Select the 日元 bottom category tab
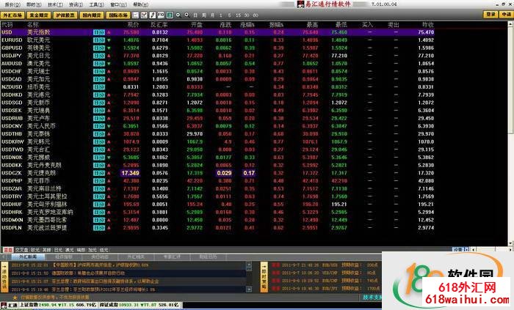 58,250
